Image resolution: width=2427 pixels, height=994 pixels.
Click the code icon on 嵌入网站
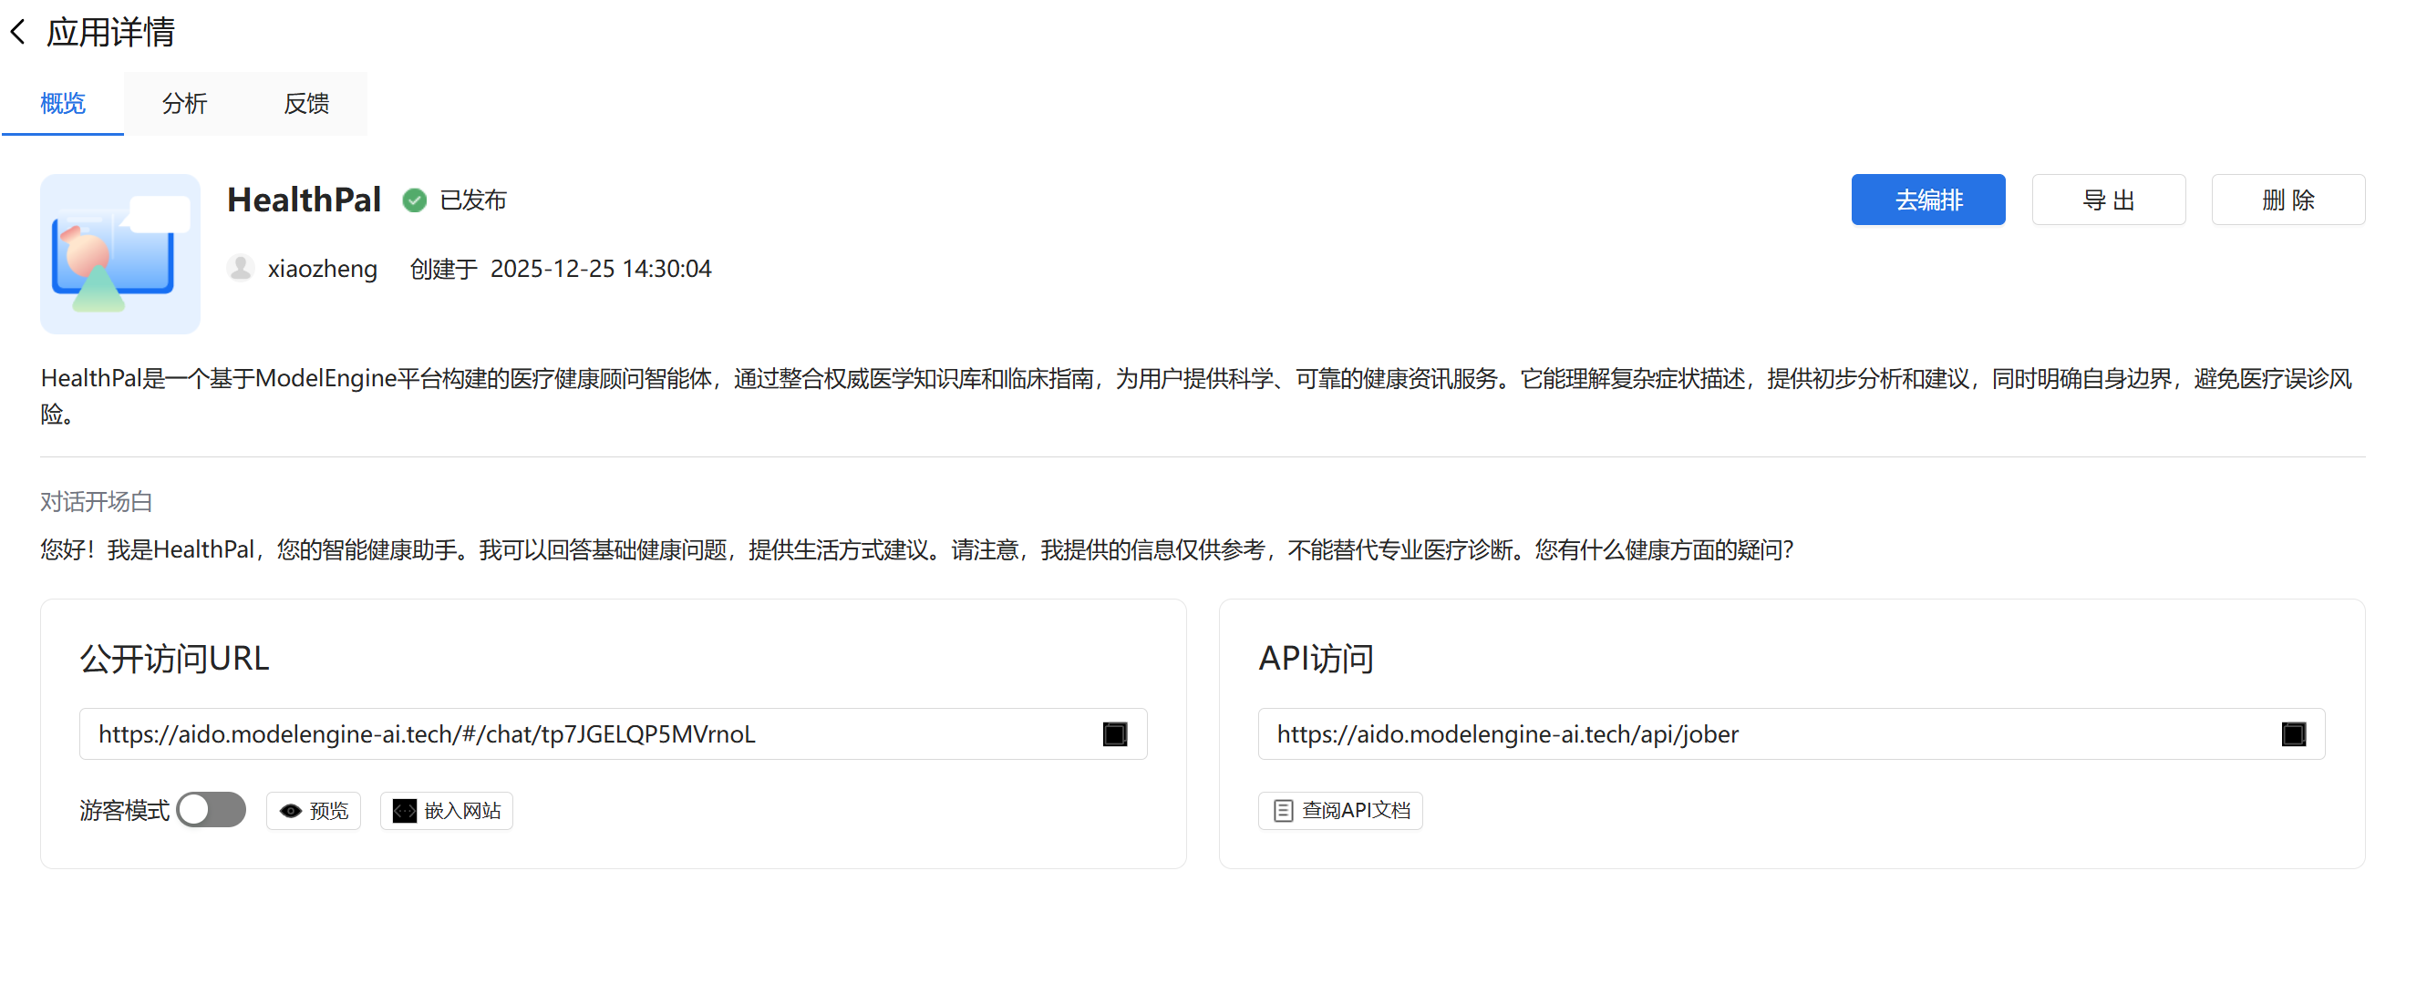click(x=404, y=811)
